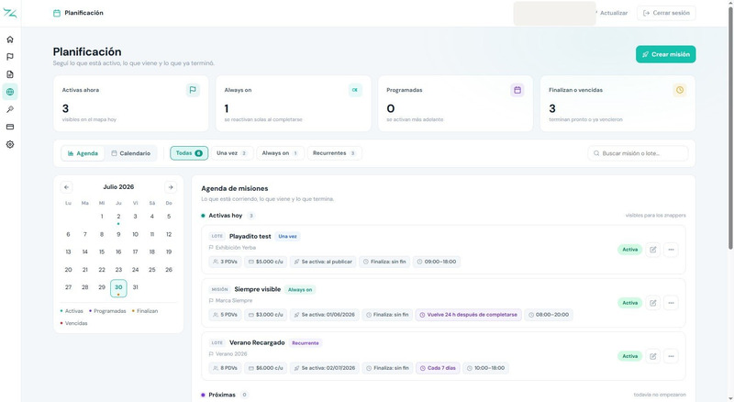Click the 3 PDVs chip on Playadito test

225,262
